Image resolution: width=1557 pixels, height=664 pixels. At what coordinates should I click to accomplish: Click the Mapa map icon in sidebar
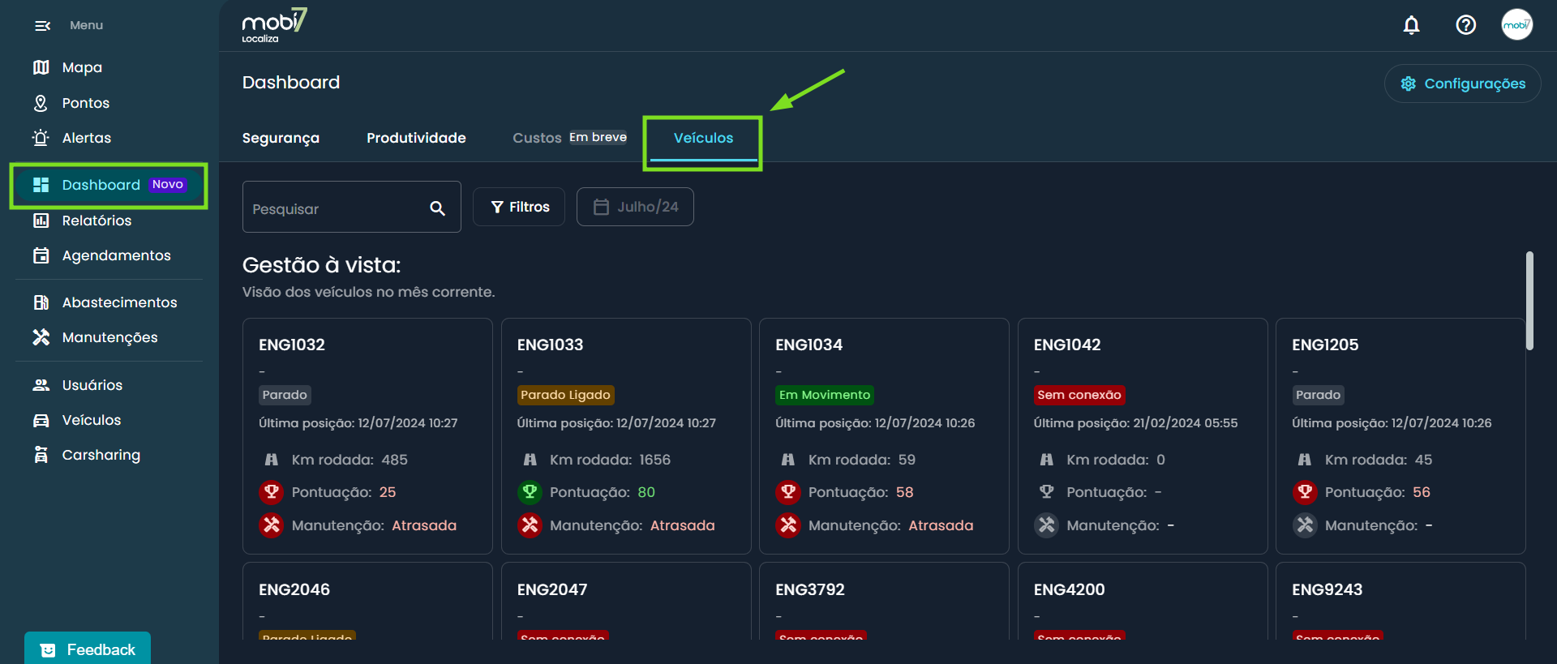(x=41, y=67)
